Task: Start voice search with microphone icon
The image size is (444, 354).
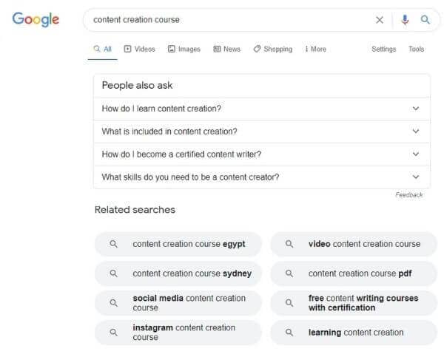Action: point(405,20)
